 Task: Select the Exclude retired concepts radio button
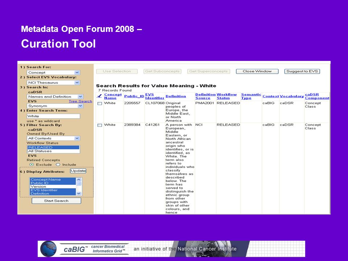[x=32, y=165]
